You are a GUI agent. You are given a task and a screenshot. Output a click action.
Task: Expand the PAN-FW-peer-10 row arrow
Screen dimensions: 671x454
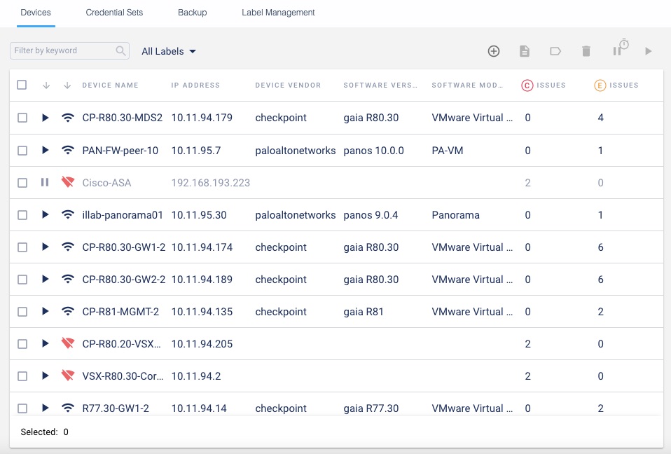coord(46,151)
